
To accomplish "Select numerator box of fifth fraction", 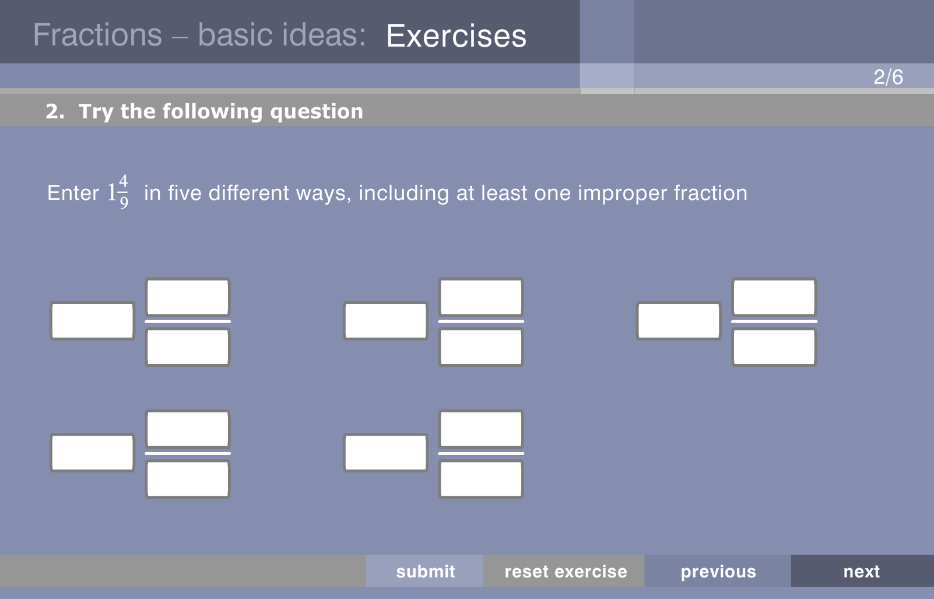I will click(x=481, y=429).
